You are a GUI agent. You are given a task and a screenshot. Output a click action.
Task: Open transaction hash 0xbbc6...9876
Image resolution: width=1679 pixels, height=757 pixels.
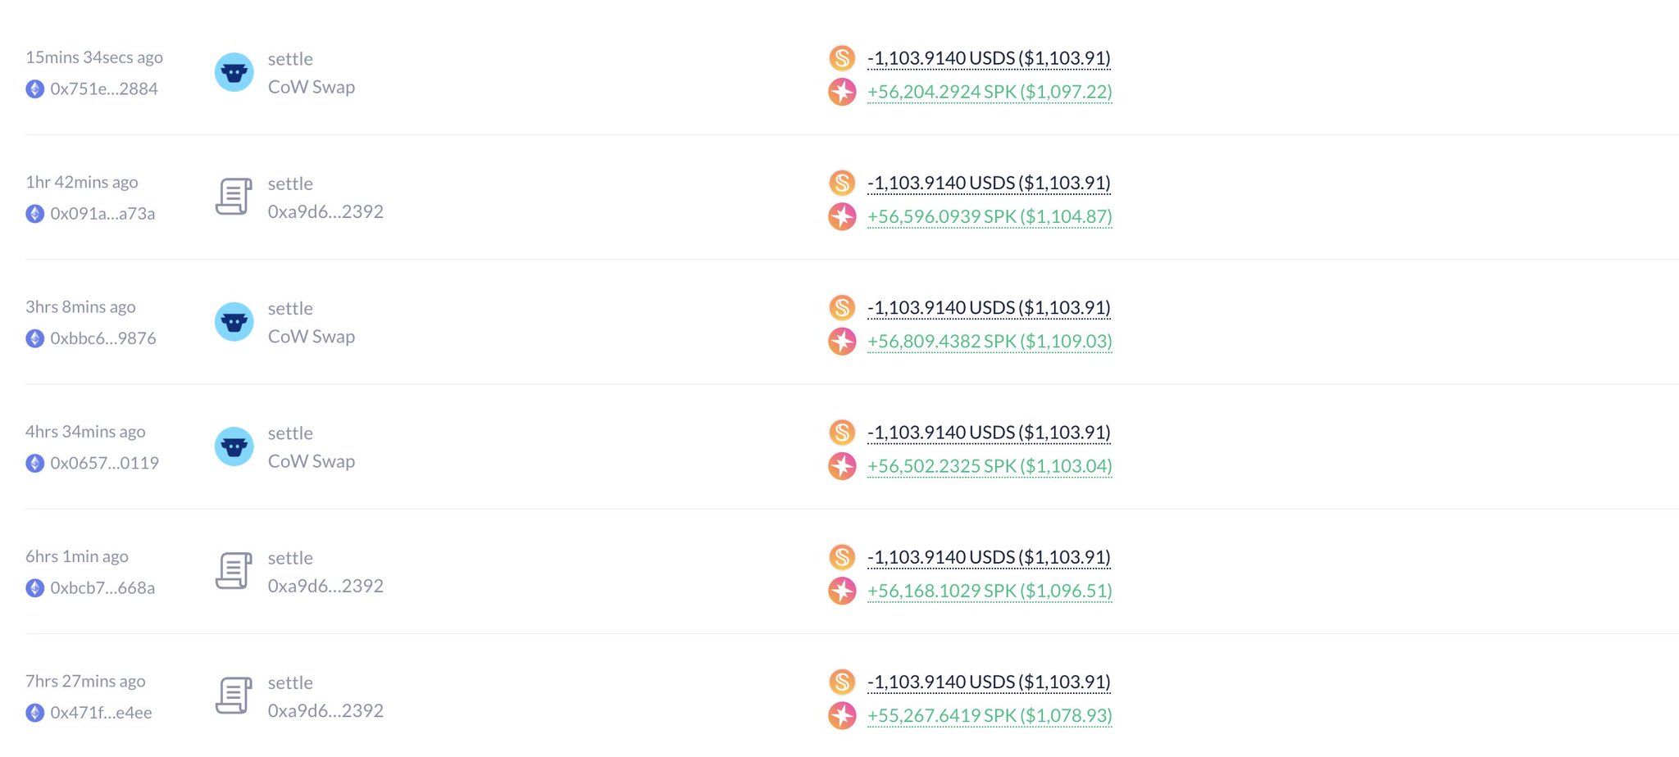click(103, 338)
